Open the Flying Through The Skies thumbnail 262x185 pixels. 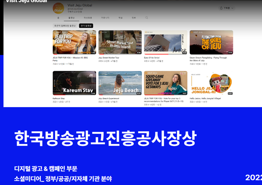click(x=211, y=42)
